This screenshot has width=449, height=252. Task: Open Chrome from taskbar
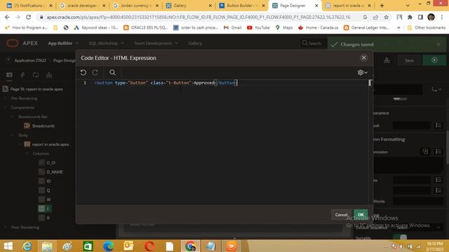(190, 246)
